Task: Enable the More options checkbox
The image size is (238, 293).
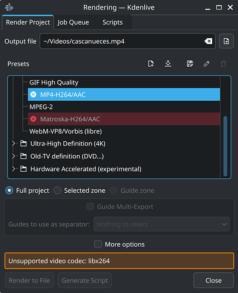Action: pos(98,244)
